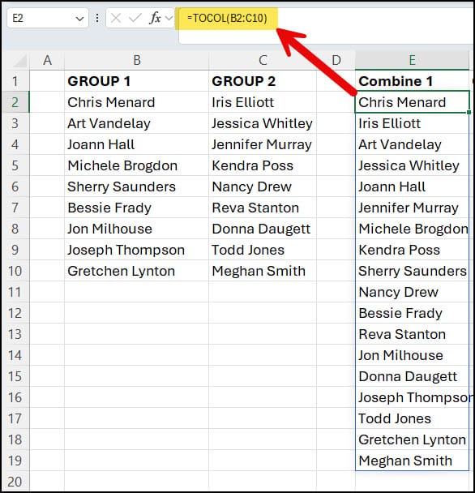Screen dimensions: 475x493
Task: Select row 20 header
Action: pyautogui.click(x=15, y=482)
